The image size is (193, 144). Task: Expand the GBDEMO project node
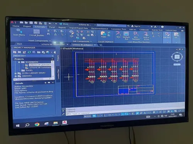tap(15, 76)
